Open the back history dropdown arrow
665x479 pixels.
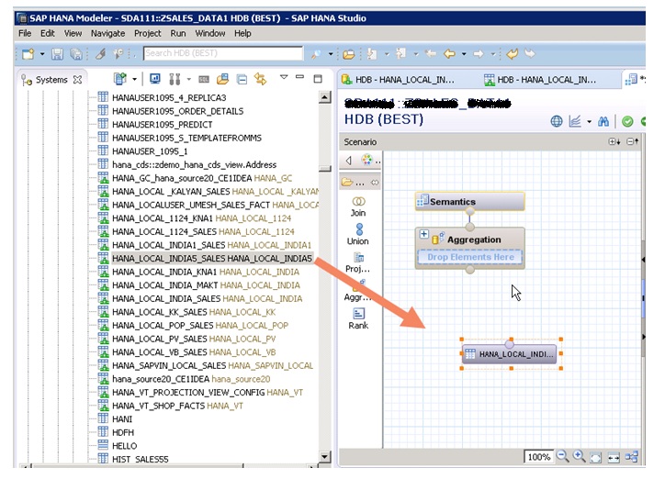[464, 54]
